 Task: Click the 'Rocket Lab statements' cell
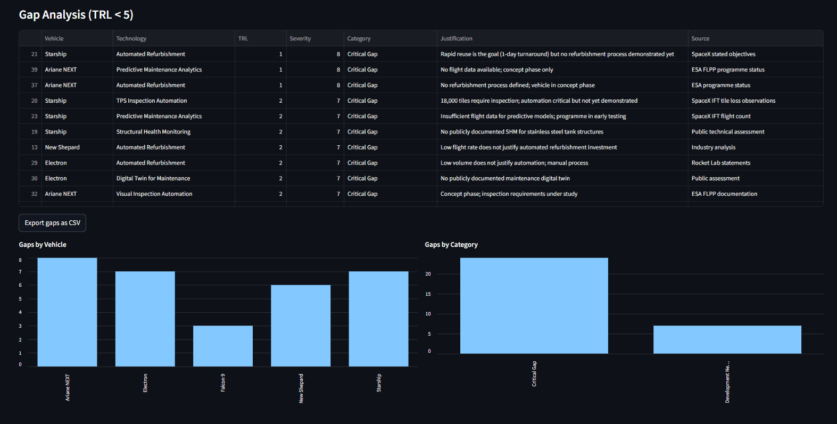756,163
